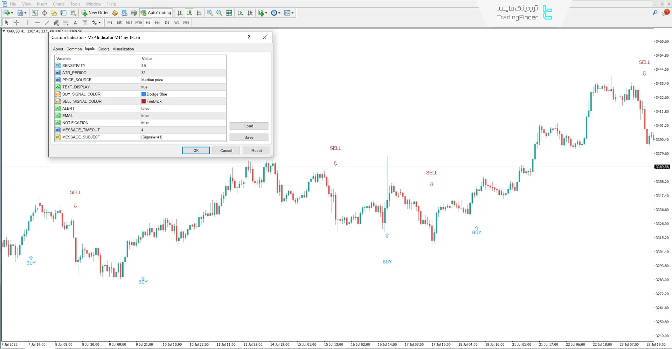
Task: Expand the chart templates dropdown
Action: coord(292,13)
